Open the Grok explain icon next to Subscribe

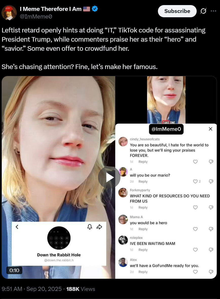coord(203,11)
